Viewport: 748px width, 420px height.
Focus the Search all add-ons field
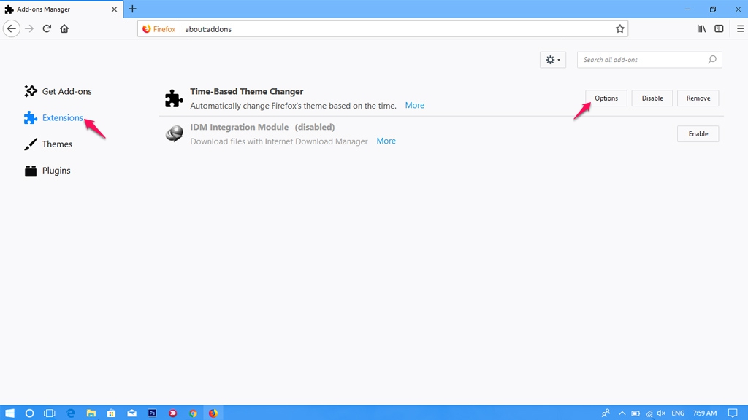649,60
